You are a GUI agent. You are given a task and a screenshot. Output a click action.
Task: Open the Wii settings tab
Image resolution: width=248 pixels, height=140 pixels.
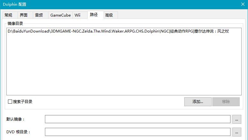tap(80, 15)
